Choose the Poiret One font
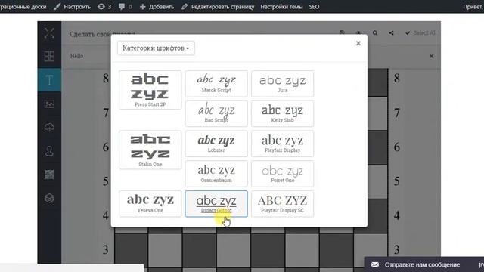 click(x=282, y=174)
